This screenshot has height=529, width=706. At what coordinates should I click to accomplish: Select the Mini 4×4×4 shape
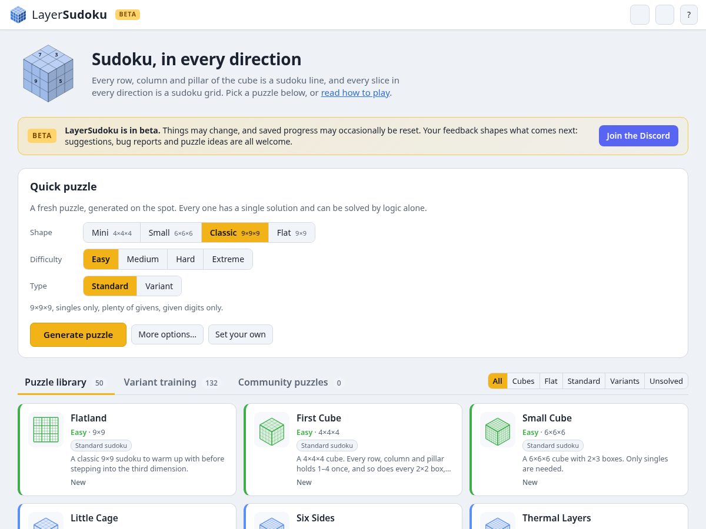112,233
